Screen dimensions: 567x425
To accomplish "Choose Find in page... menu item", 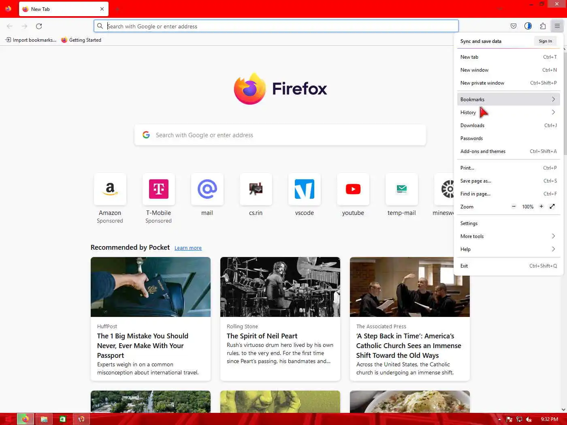I will coord(509,194).
